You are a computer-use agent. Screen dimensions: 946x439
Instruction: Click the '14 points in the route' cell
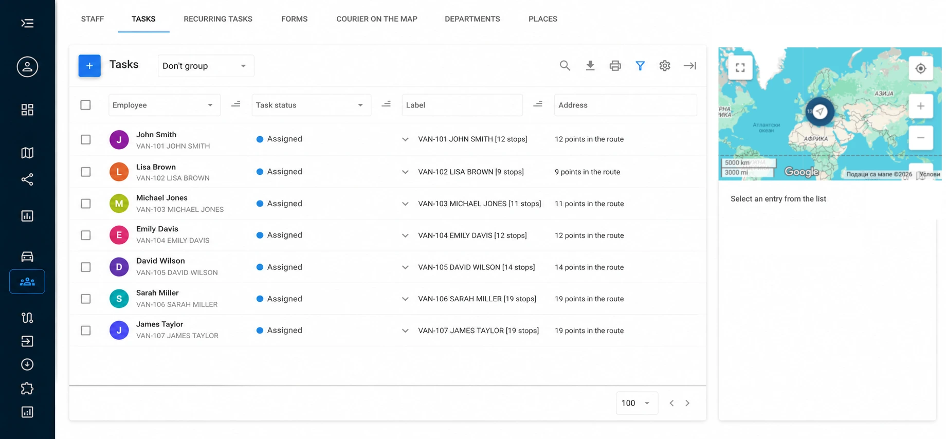(x=589, y=267)
